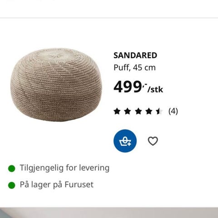This screenshot has width=218, height=218.
Task: Select the 'Puff, 45 cm' description
Action: pyautogui.click(x=134, y=68)
